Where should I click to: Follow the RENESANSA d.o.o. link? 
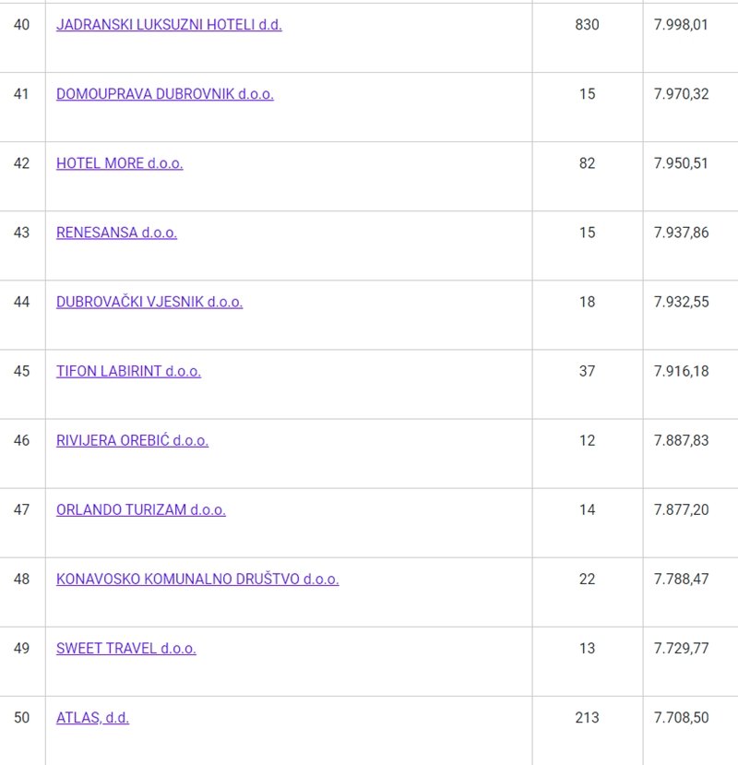(116, 233)
